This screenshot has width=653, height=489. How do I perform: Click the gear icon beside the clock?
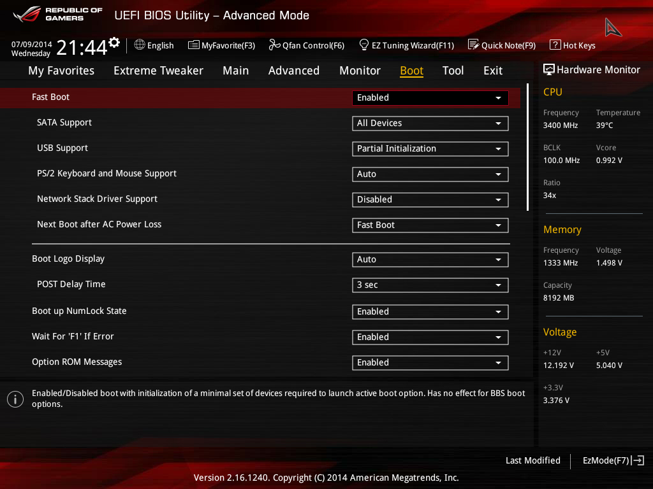(x=114, y=43)
